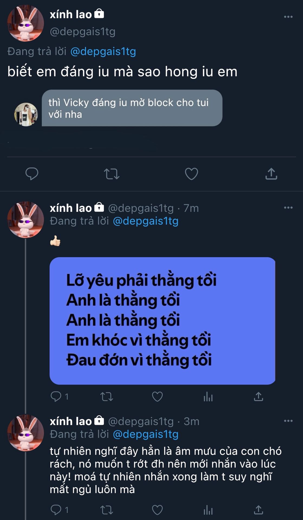Image resolution: width=303 pixels, height=520 pixels.
Task: Open more options on 7m reply
Action: click(x=288, y=208)
